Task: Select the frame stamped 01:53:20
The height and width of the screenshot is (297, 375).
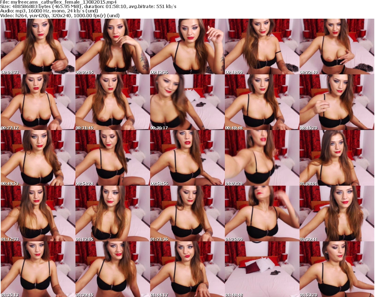Action: pos(337,269)
